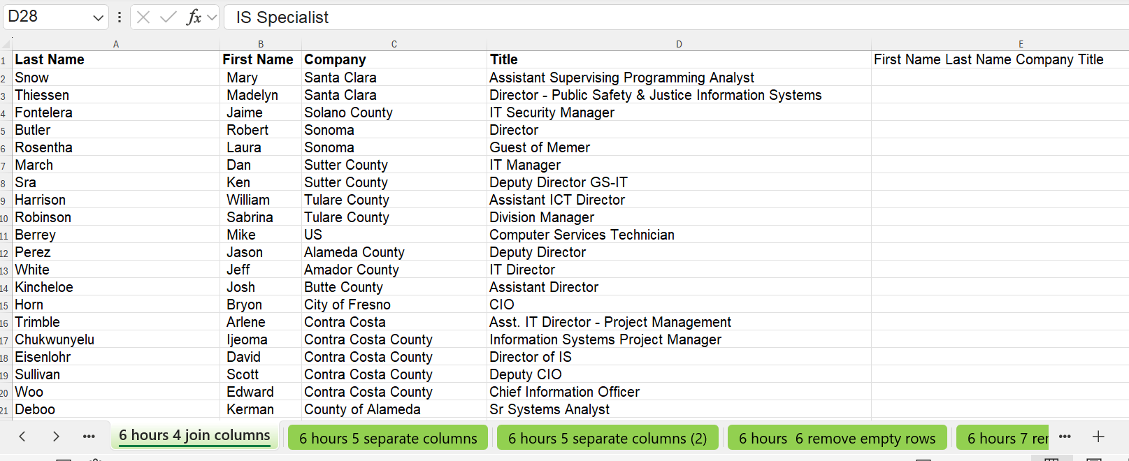This screenshot has width=1129, height=461.
Task: Click the Name Box resize handle dots
Action: point(120,17)
